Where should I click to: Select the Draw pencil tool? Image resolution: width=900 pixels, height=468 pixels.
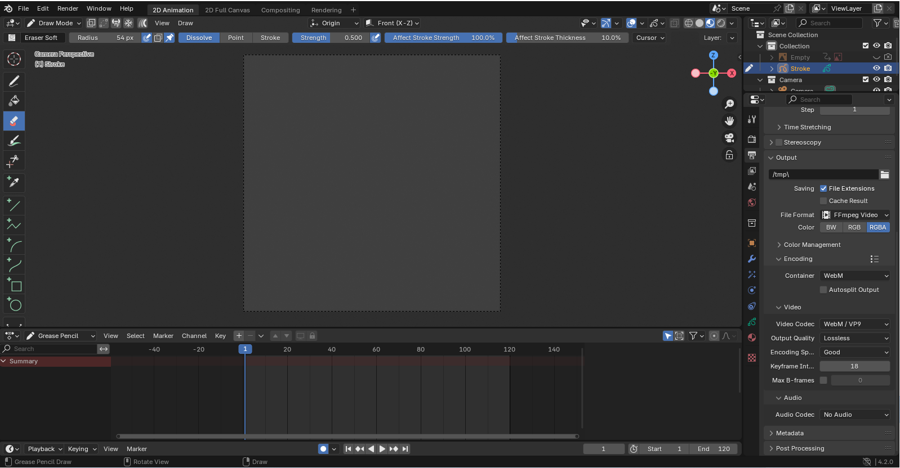(14, 81)
